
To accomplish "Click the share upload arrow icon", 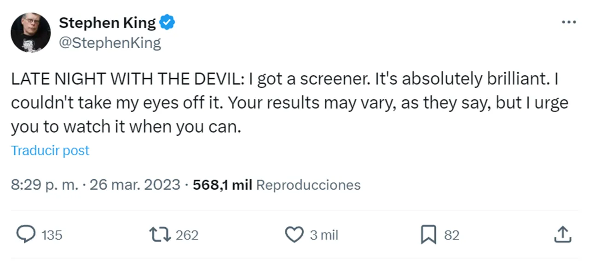I will (562, 235).
